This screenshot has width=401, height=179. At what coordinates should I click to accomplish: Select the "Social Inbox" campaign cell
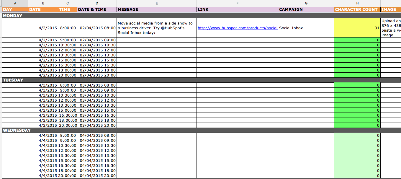point(306,28)
